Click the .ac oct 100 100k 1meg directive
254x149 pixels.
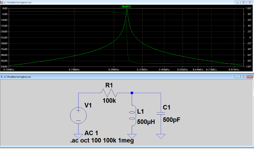click(x=102, y=140)
